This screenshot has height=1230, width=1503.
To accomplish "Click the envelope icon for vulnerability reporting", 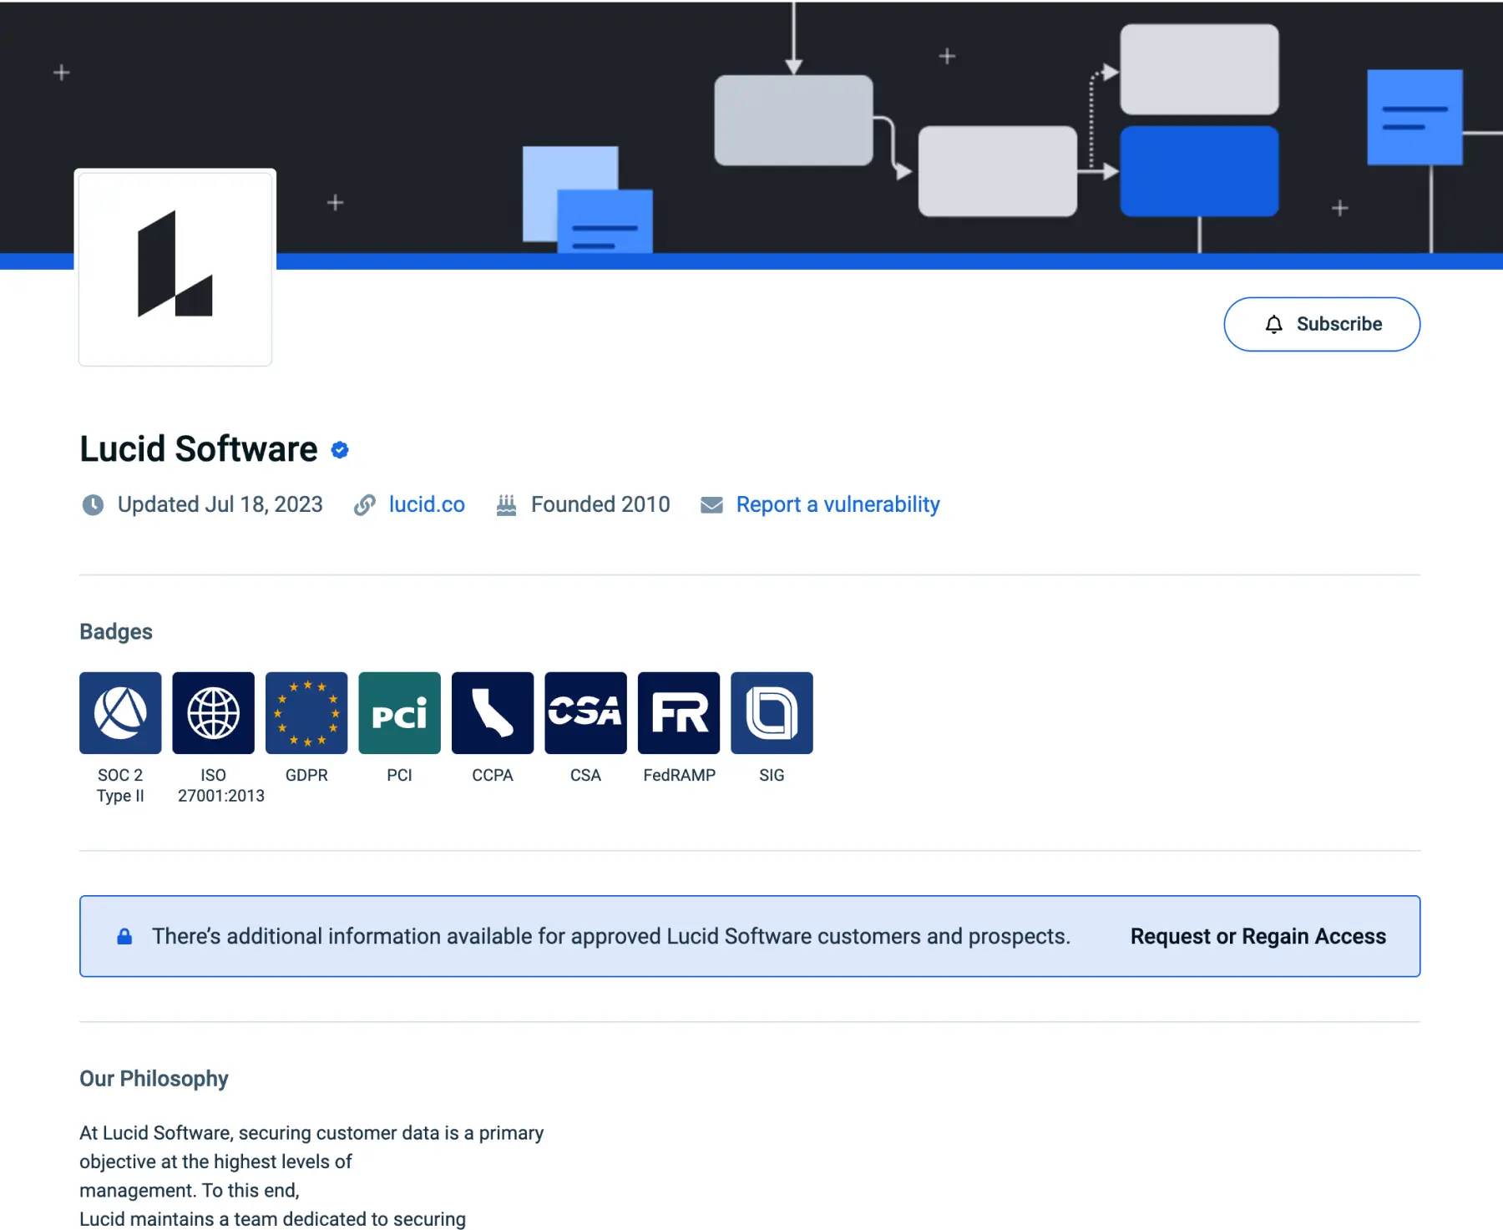I will click(711, 505).
